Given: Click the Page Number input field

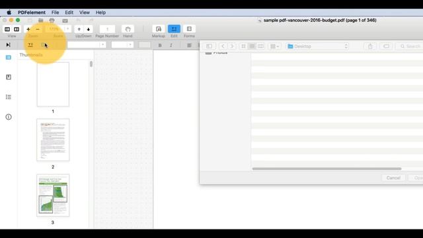Looking at the screenshot, I should pos(107,29).
